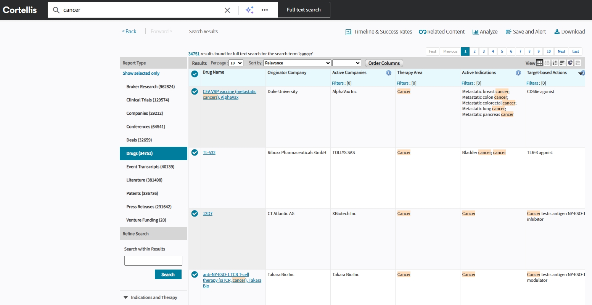Open the Analyze chart tool

click(485, 32)
